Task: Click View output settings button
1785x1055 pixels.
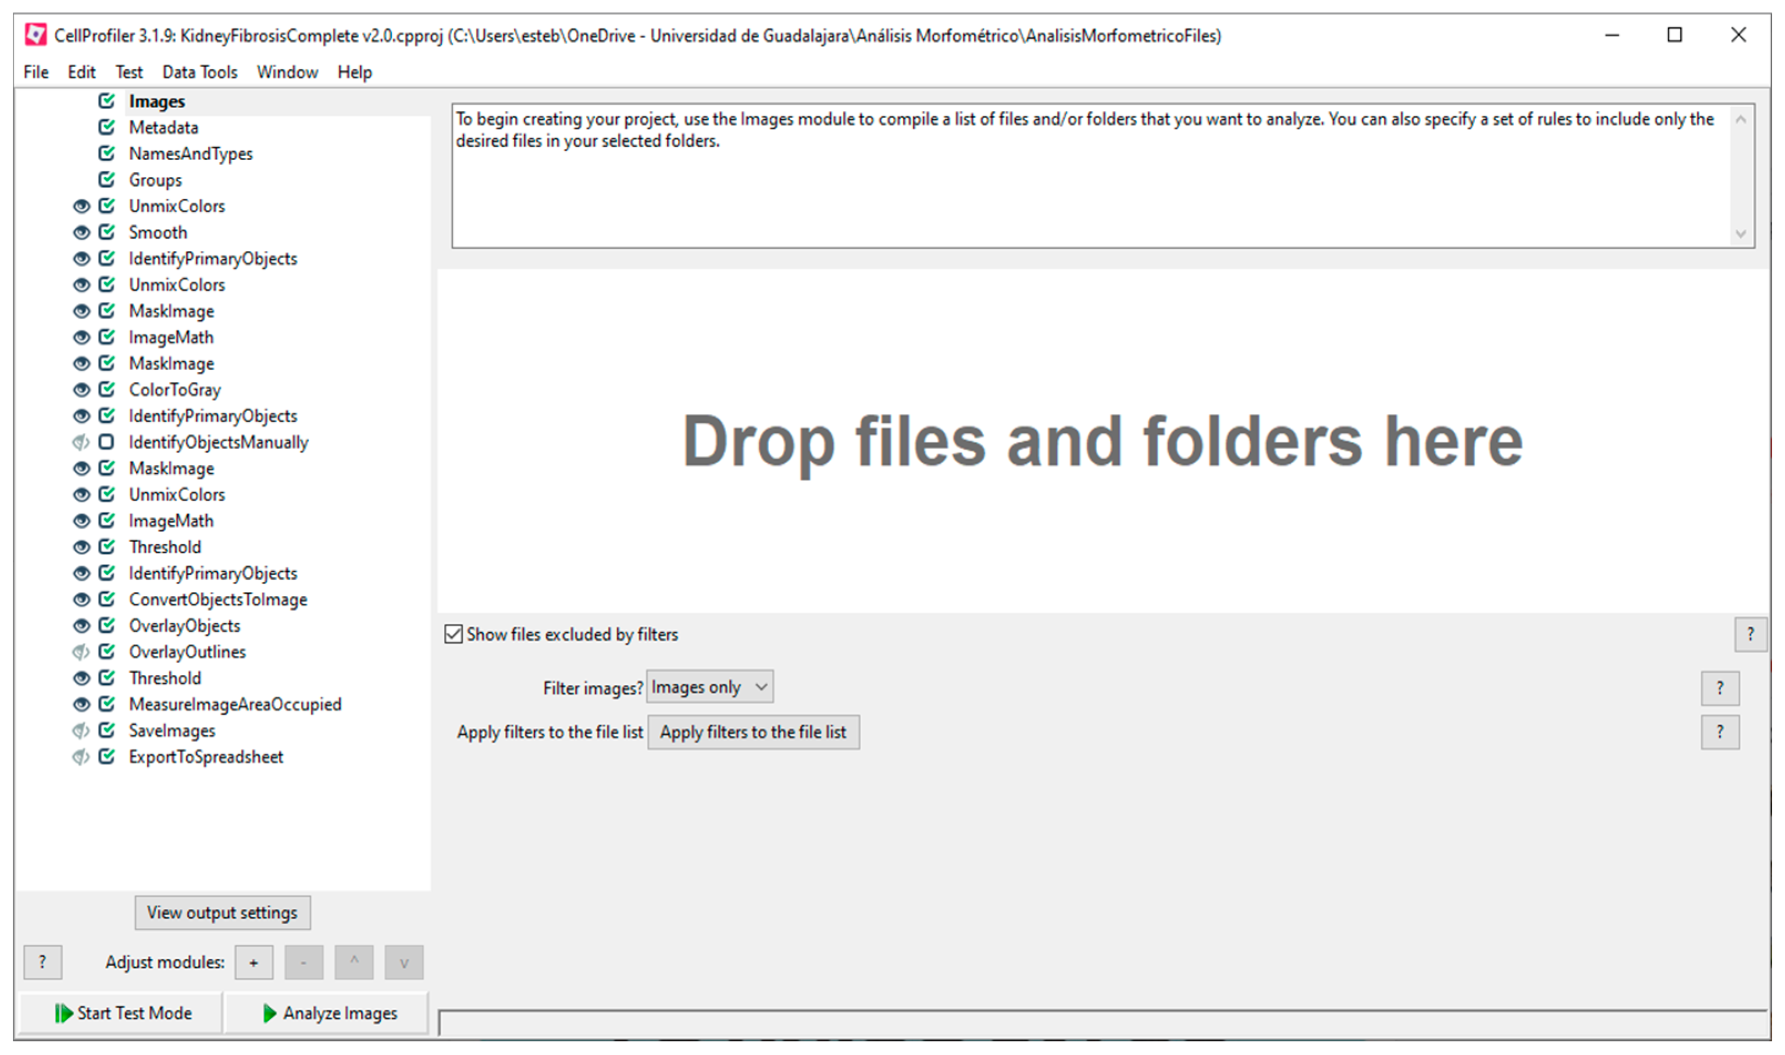Action: tap(223, 913)
